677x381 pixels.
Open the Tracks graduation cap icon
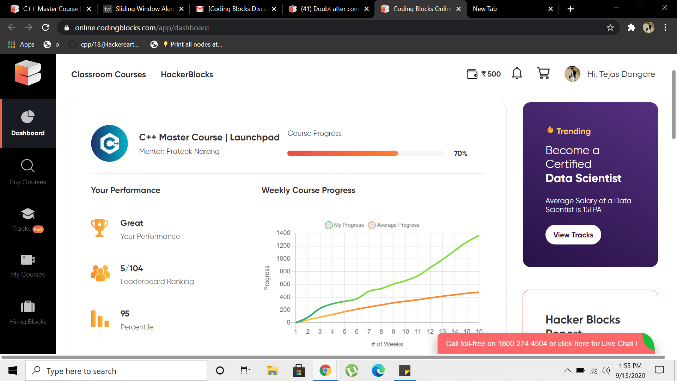pos(28,213)
